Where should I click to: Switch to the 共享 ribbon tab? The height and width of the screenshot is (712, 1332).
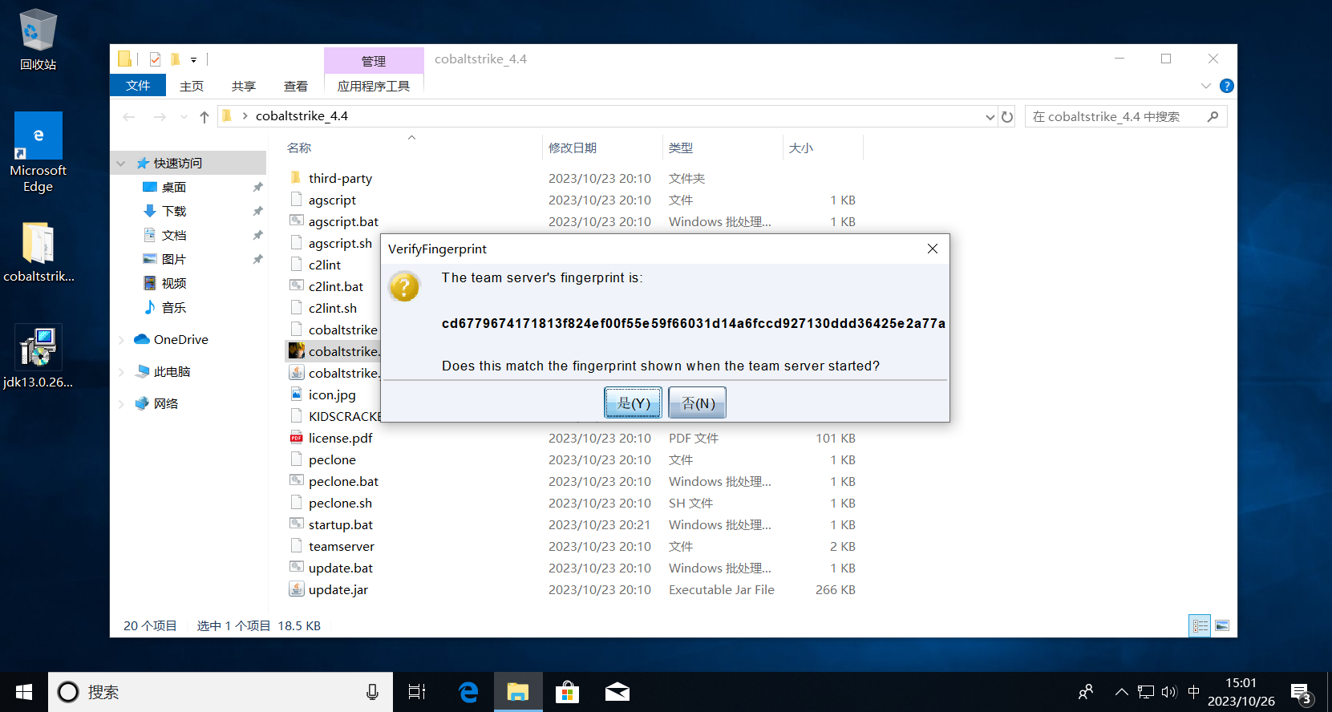pyautogui.click(x=244, y=86)
